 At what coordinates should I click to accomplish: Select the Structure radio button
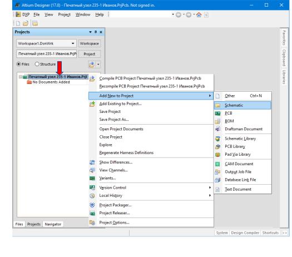click(x=37, y=64)
